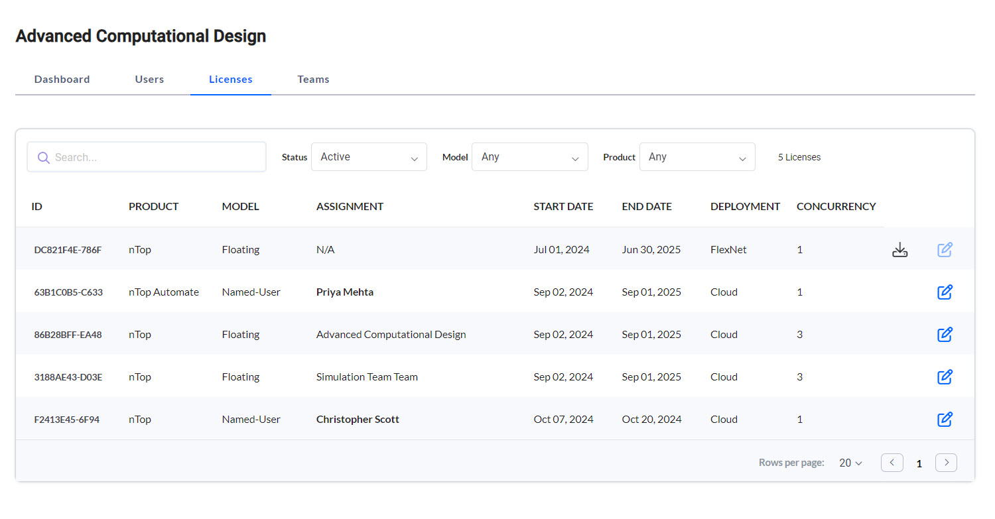This screenshot has height=519, width=995.
Task: Edit Simulation Team Team license 3188AE43-D03E
Action: tap(945, 377)
